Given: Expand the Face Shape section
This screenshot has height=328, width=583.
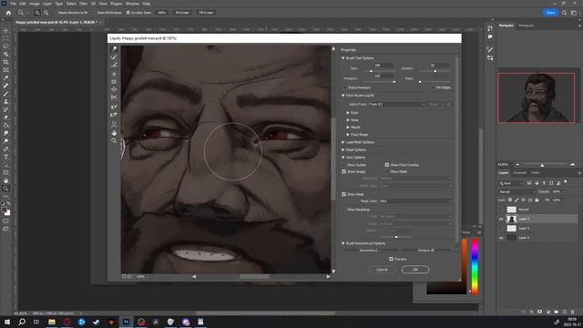Looking at the screenshot, I should coord(348,135).
